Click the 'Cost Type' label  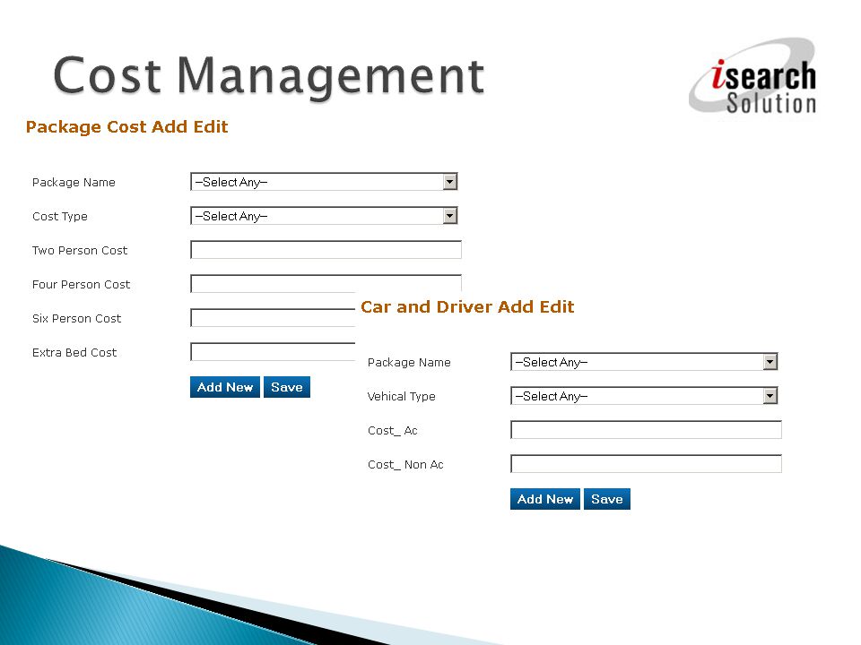pyautogui.click(x=60, y=217)
